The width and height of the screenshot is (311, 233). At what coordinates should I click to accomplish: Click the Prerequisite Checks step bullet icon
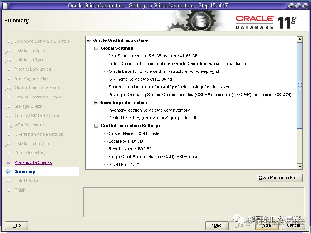9,162
